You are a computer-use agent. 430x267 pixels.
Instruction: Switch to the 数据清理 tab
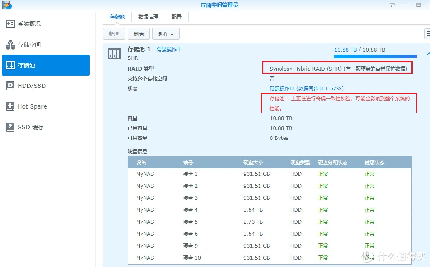(x=148, y=17)
